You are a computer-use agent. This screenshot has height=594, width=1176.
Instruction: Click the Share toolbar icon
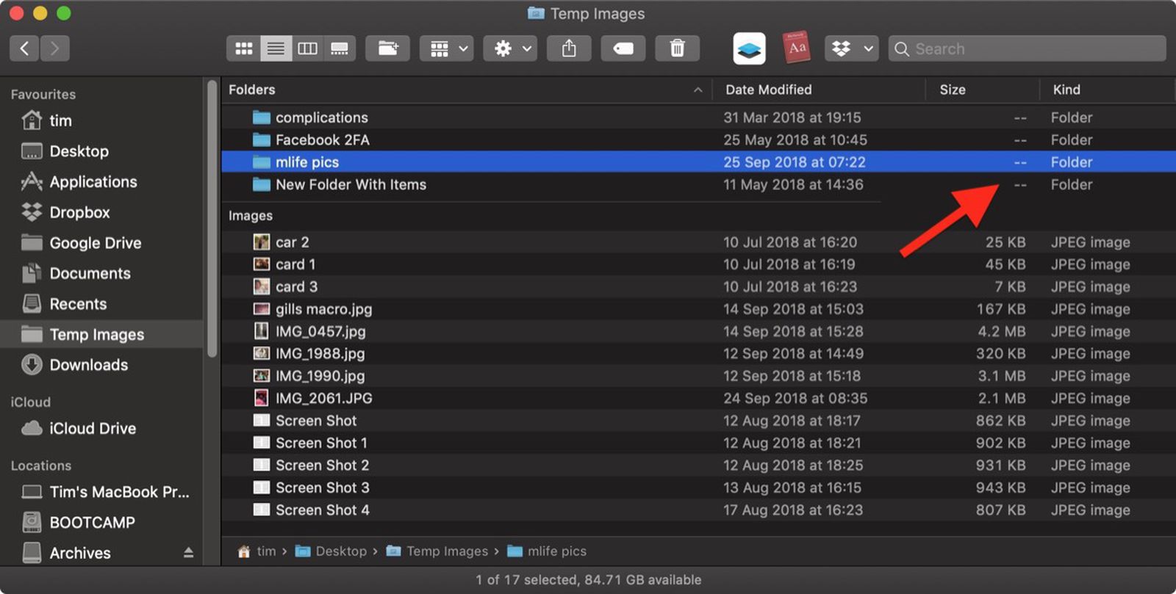(x=569, y=49)
